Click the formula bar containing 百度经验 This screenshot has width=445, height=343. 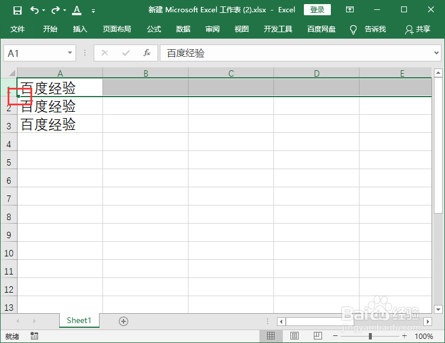click(296, 53)
